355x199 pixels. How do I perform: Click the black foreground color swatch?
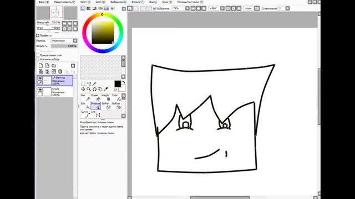coord(118,83)
